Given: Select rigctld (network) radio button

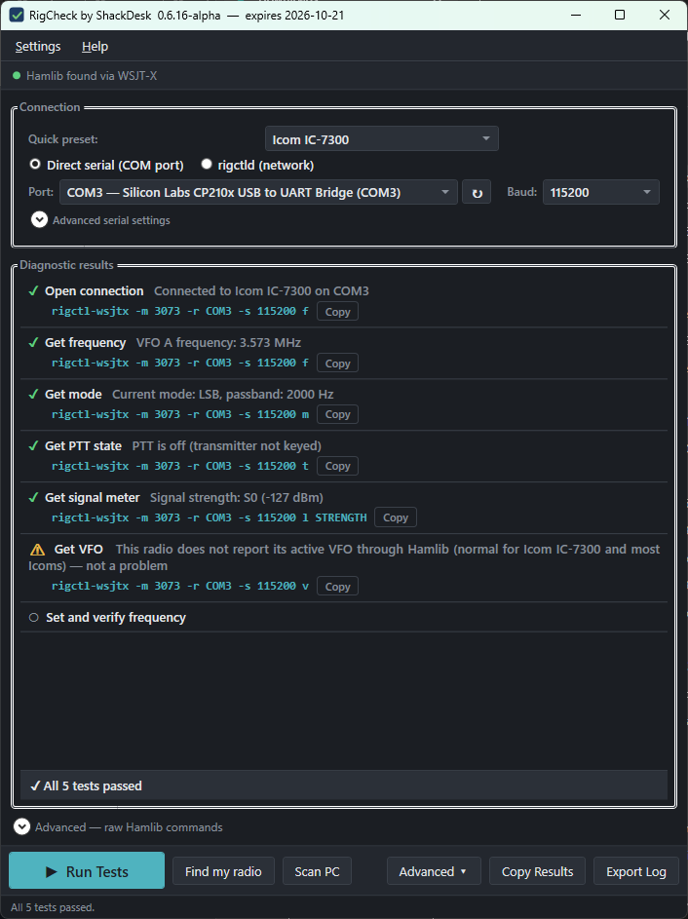Looking at the screenshot, I should 207,164.
